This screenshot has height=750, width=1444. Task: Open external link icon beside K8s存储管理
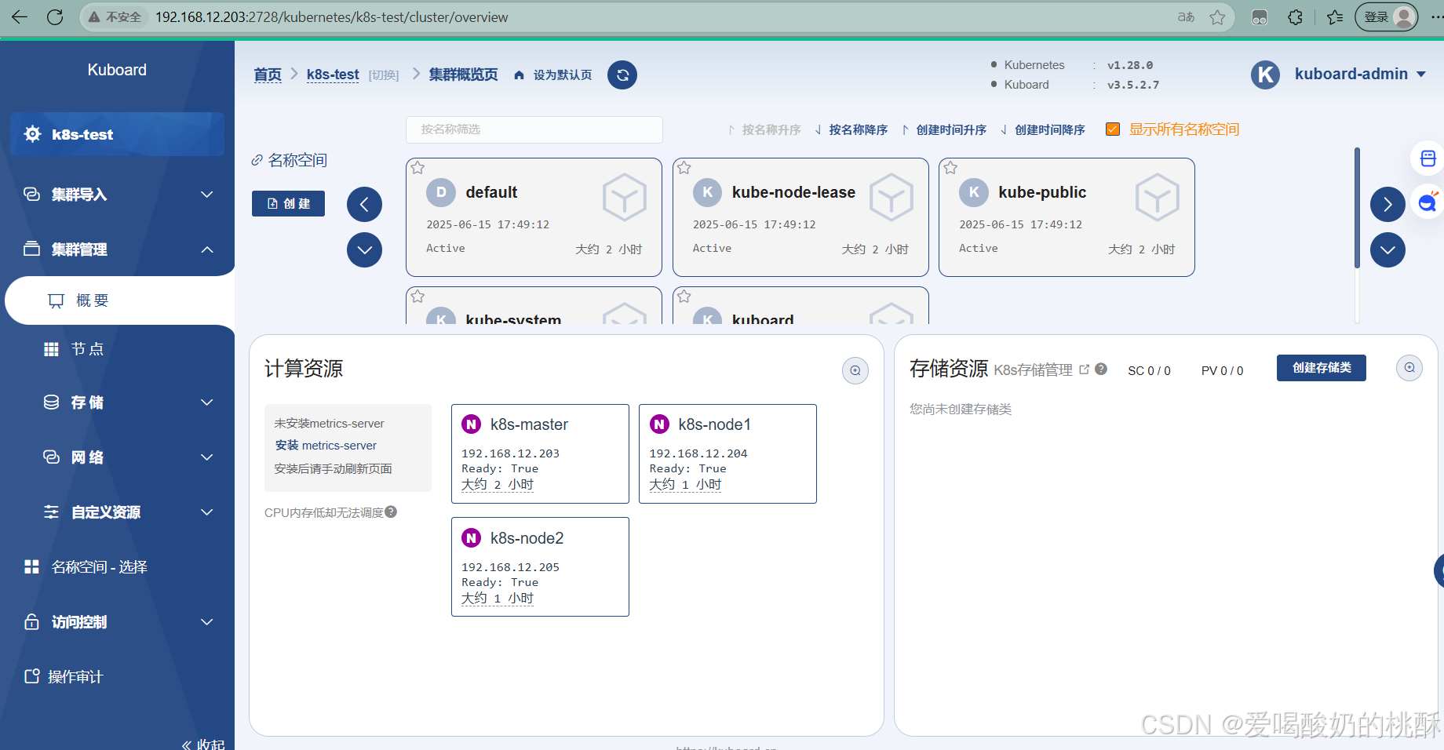pyautogui.click(x=1085, y=369)
